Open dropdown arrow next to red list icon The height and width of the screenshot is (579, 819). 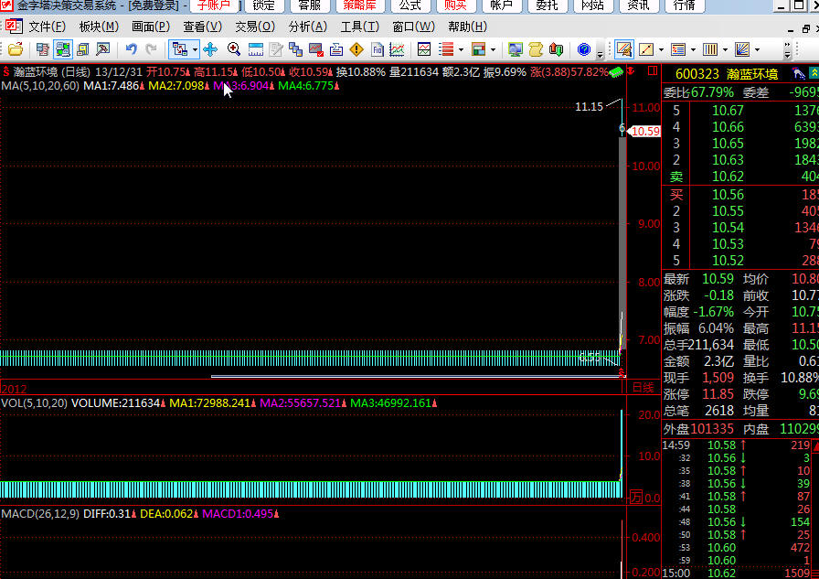point(461,48)
